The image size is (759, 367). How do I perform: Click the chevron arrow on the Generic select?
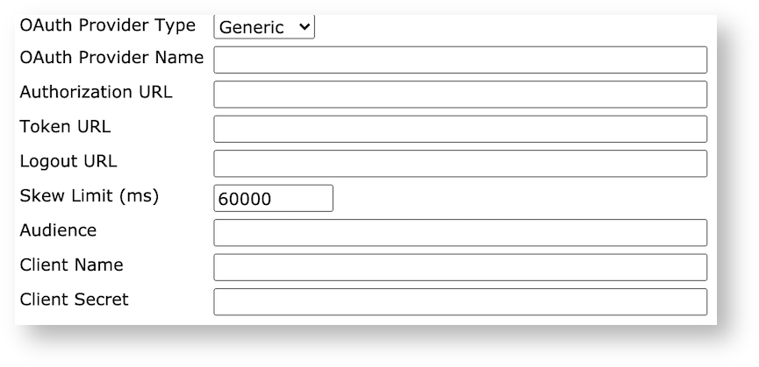tap(304, 27)
